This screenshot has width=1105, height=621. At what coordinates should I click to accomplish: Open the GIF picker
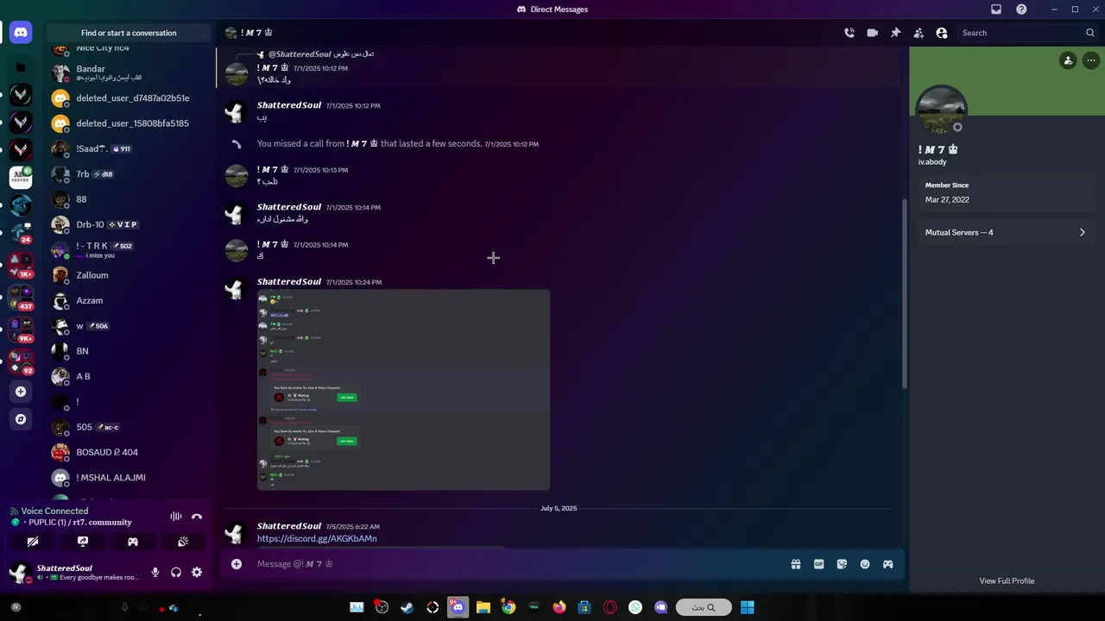point(819,564)
